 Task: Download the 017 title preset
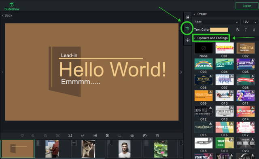[x=252, y=123]
